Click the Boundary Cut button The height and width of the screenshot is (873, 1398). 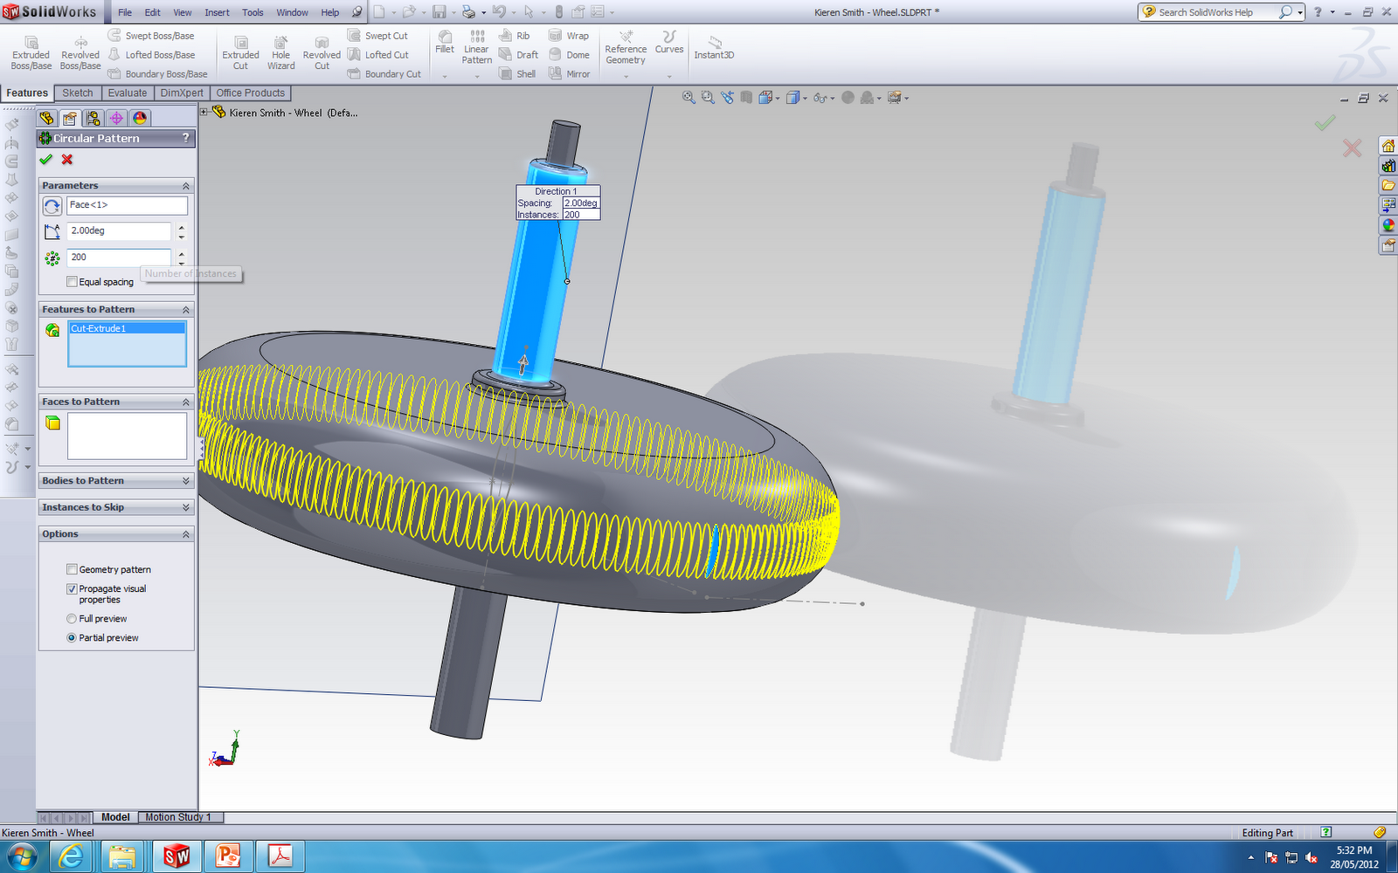click(x=384, y=74)
